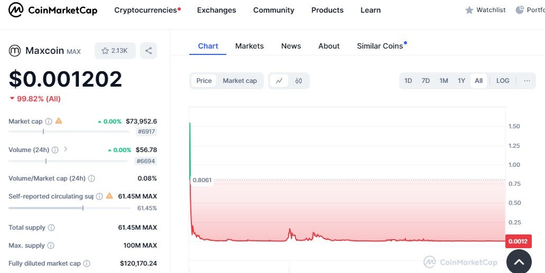Click the 100M MAX max supply value
This screenshot has width=545, height=273.
[140, 246]
